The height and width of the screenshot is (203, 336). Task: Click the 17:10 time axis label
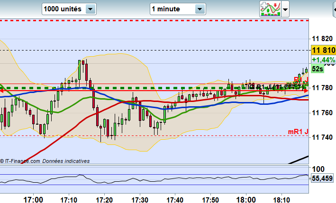coord(69,200)
